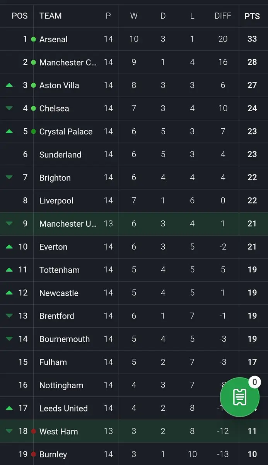
Task: Open the floating bet slip button
Action: tap(239, 397)
